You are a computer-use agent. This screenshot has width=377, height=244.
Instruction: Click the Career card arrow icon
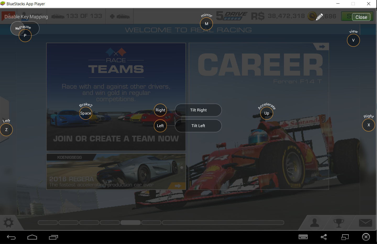322,47
